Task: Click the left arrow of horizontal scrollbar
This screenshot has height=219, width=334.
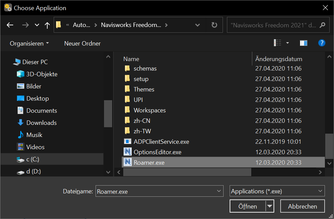Action: point(119,172)
